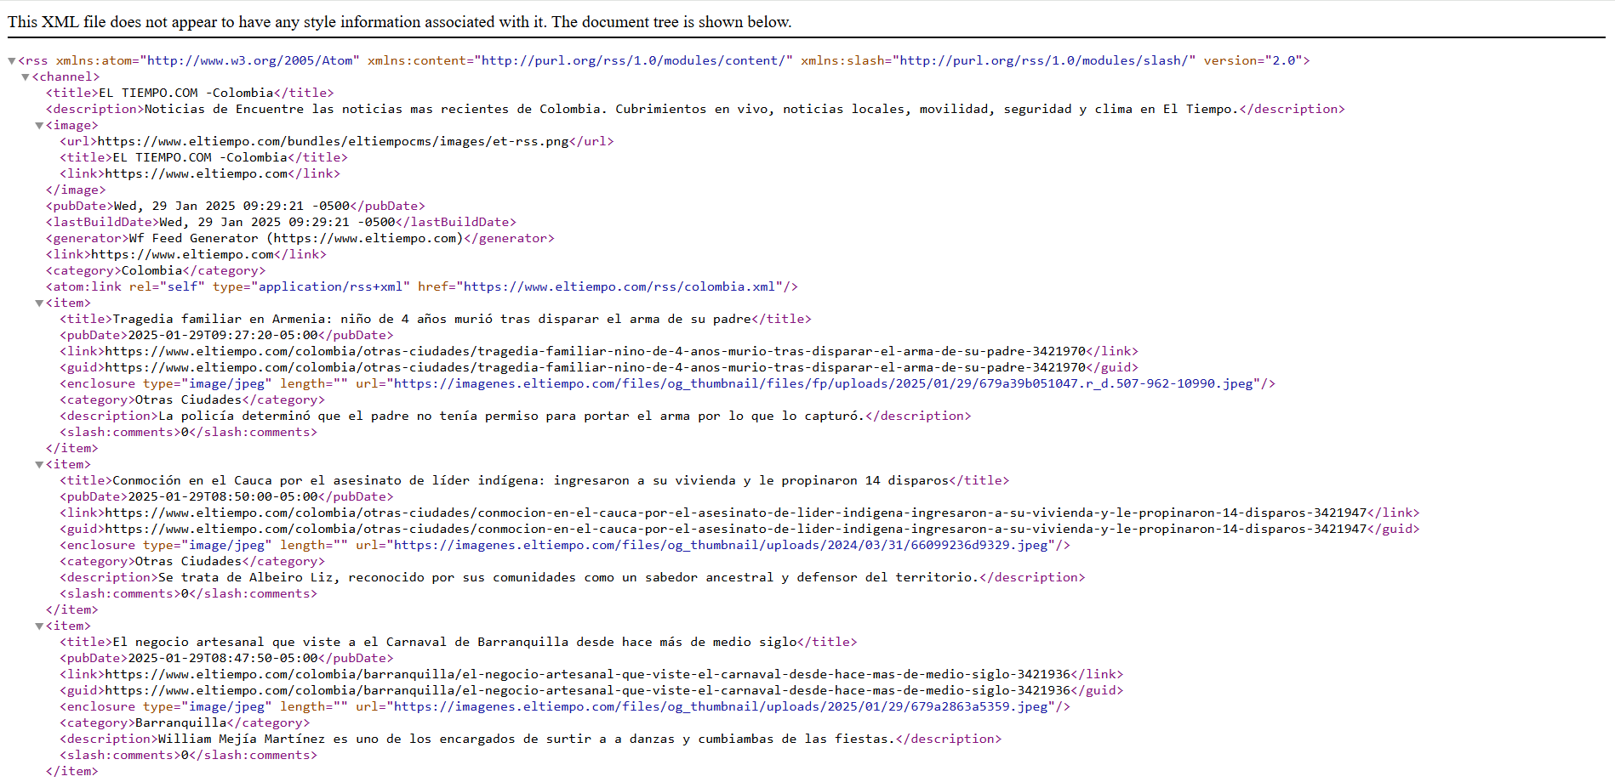Collapse the image node arrow
This screenshot has width=1615, height=782.
[39, 126]
